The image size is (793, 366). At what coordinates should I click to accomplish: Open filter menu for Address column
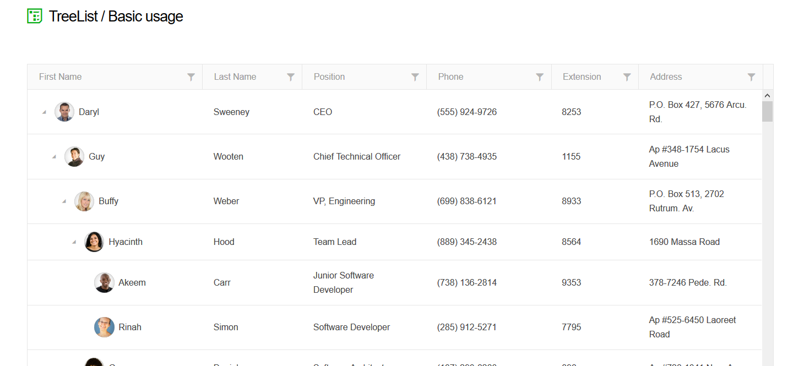(x=752, y=77)
